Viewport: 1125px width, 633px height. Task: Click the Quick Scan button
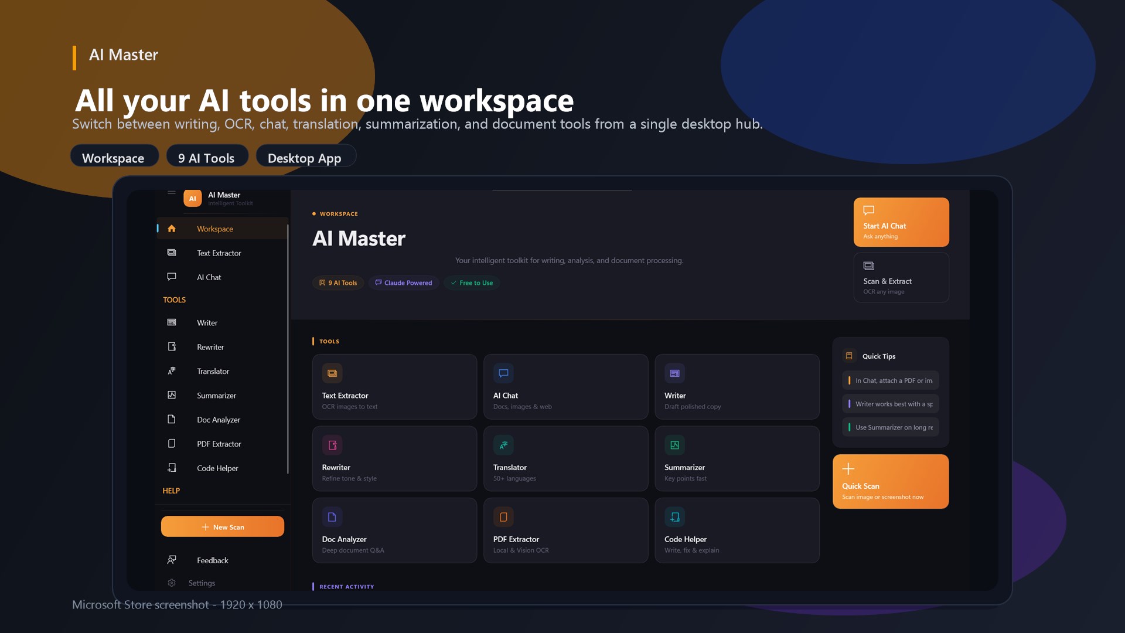pos(891,481)
